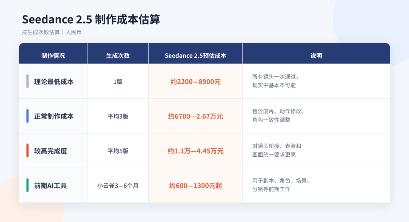Click the 理论最低成本 row label
The image size is (409, 222).
tap(54, 82)
